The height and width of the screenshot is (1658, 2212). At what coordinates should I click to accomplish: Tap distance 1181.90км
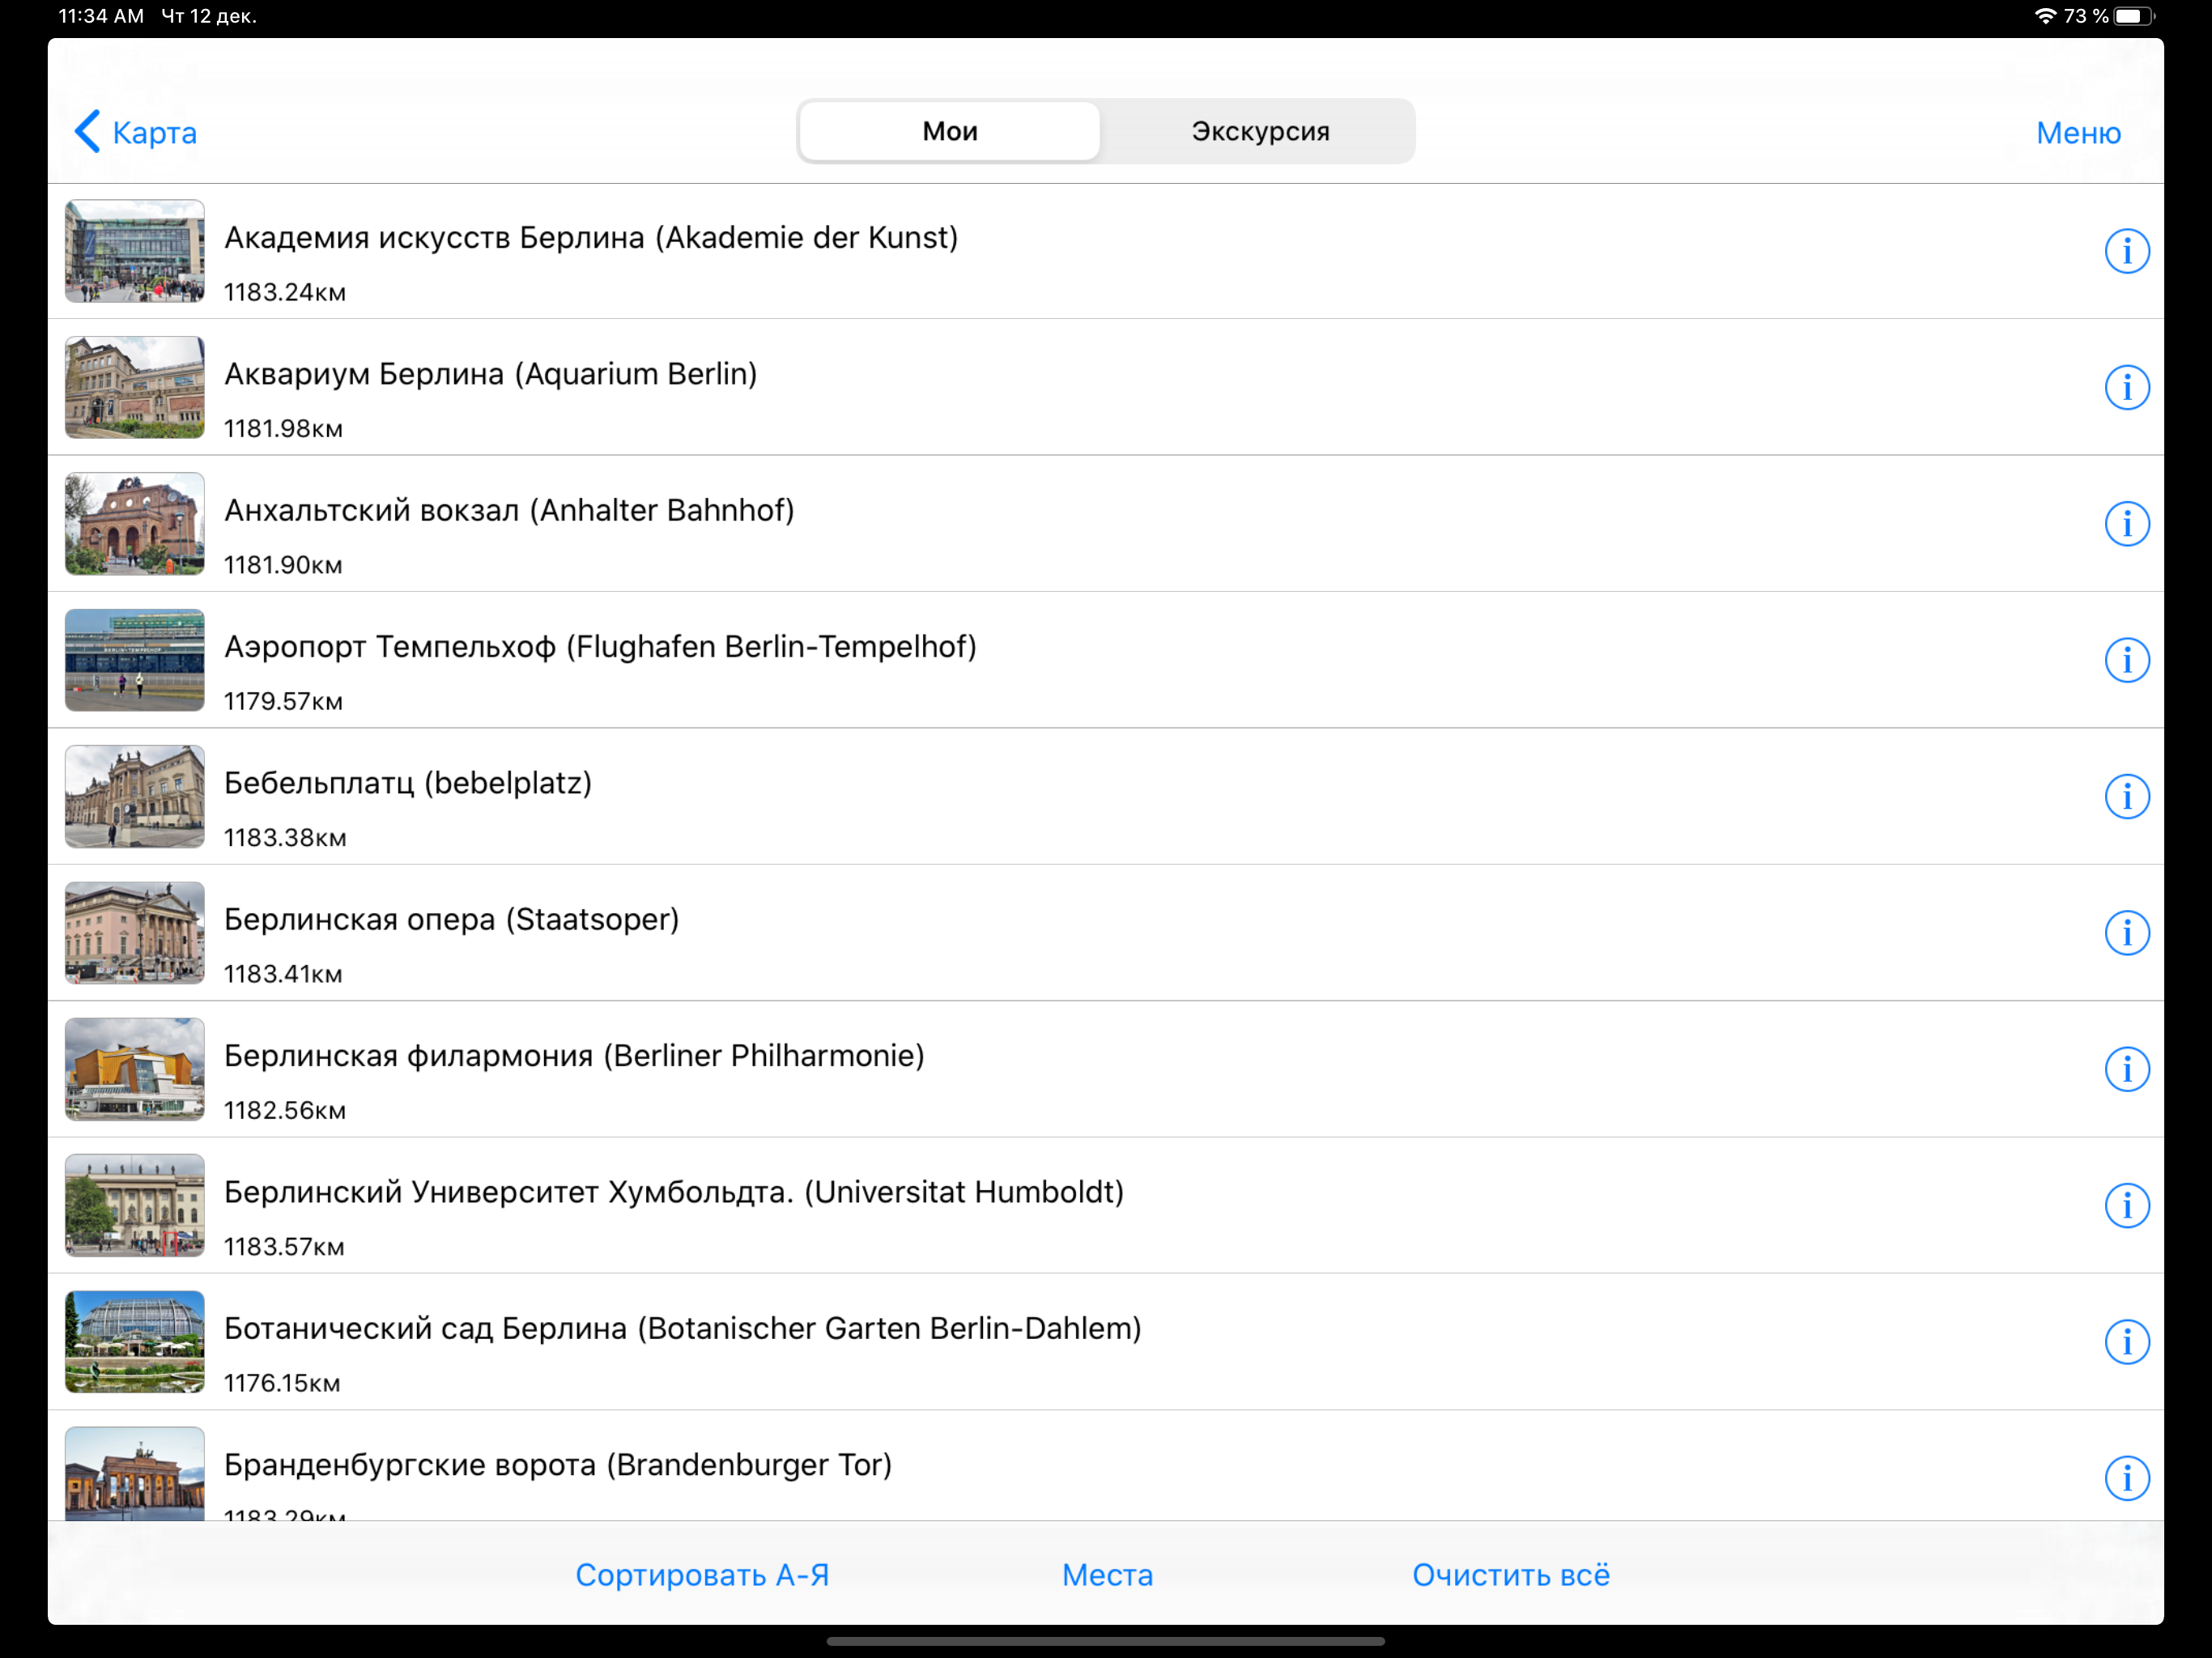pos(283,566)
